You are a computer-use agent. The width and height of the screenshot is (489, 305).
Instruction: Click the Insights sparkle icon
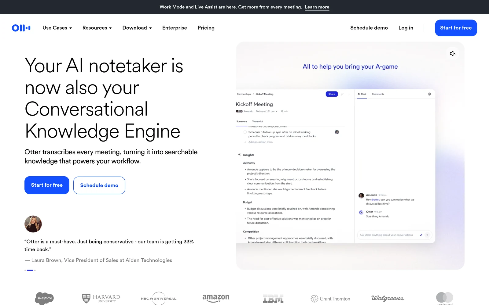click(x=240, y=155)
